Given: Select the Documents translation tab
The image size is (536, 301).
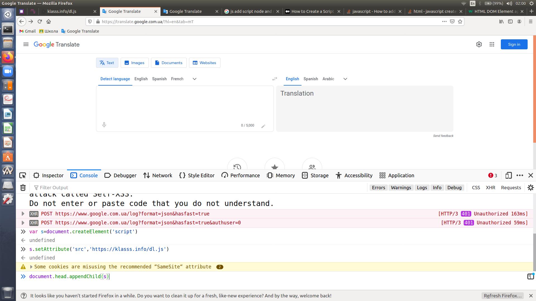Looking at the screenshot, I should pyautogui.click(x=169, y=63).
